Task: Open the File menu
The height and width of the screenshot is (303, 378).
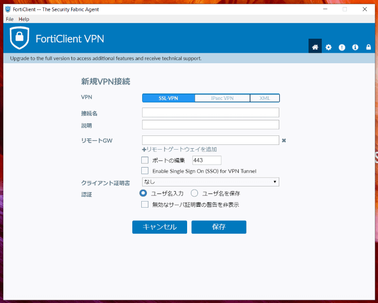Action: point(9,19)
